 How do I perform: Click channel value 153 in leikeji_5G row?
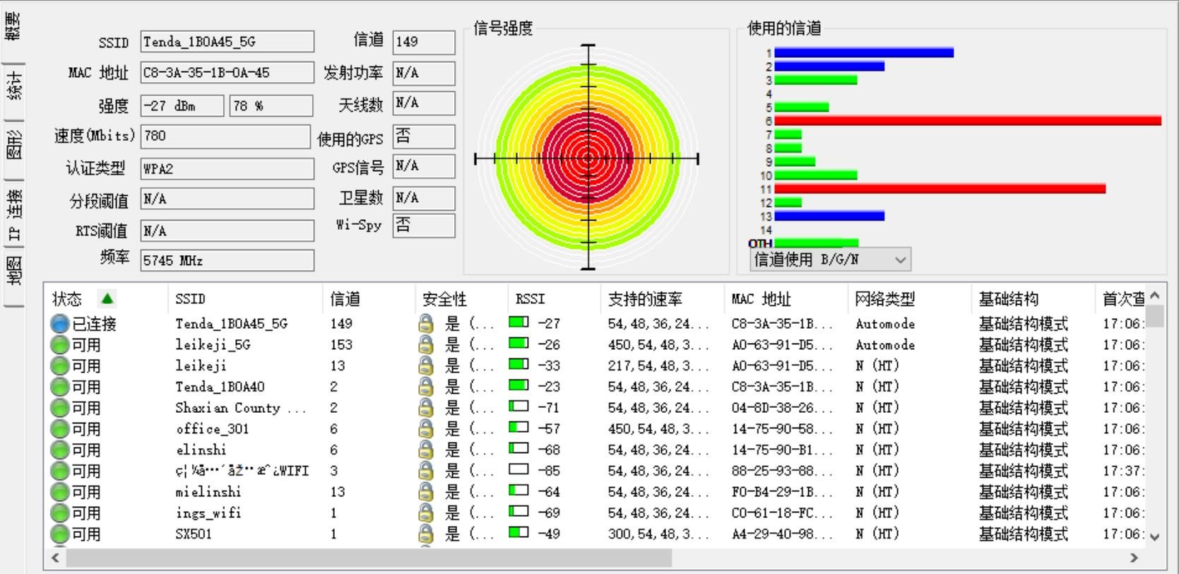341,345
